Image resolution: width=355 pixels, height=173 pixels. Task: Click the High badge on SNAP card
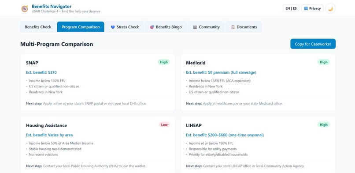164,62
